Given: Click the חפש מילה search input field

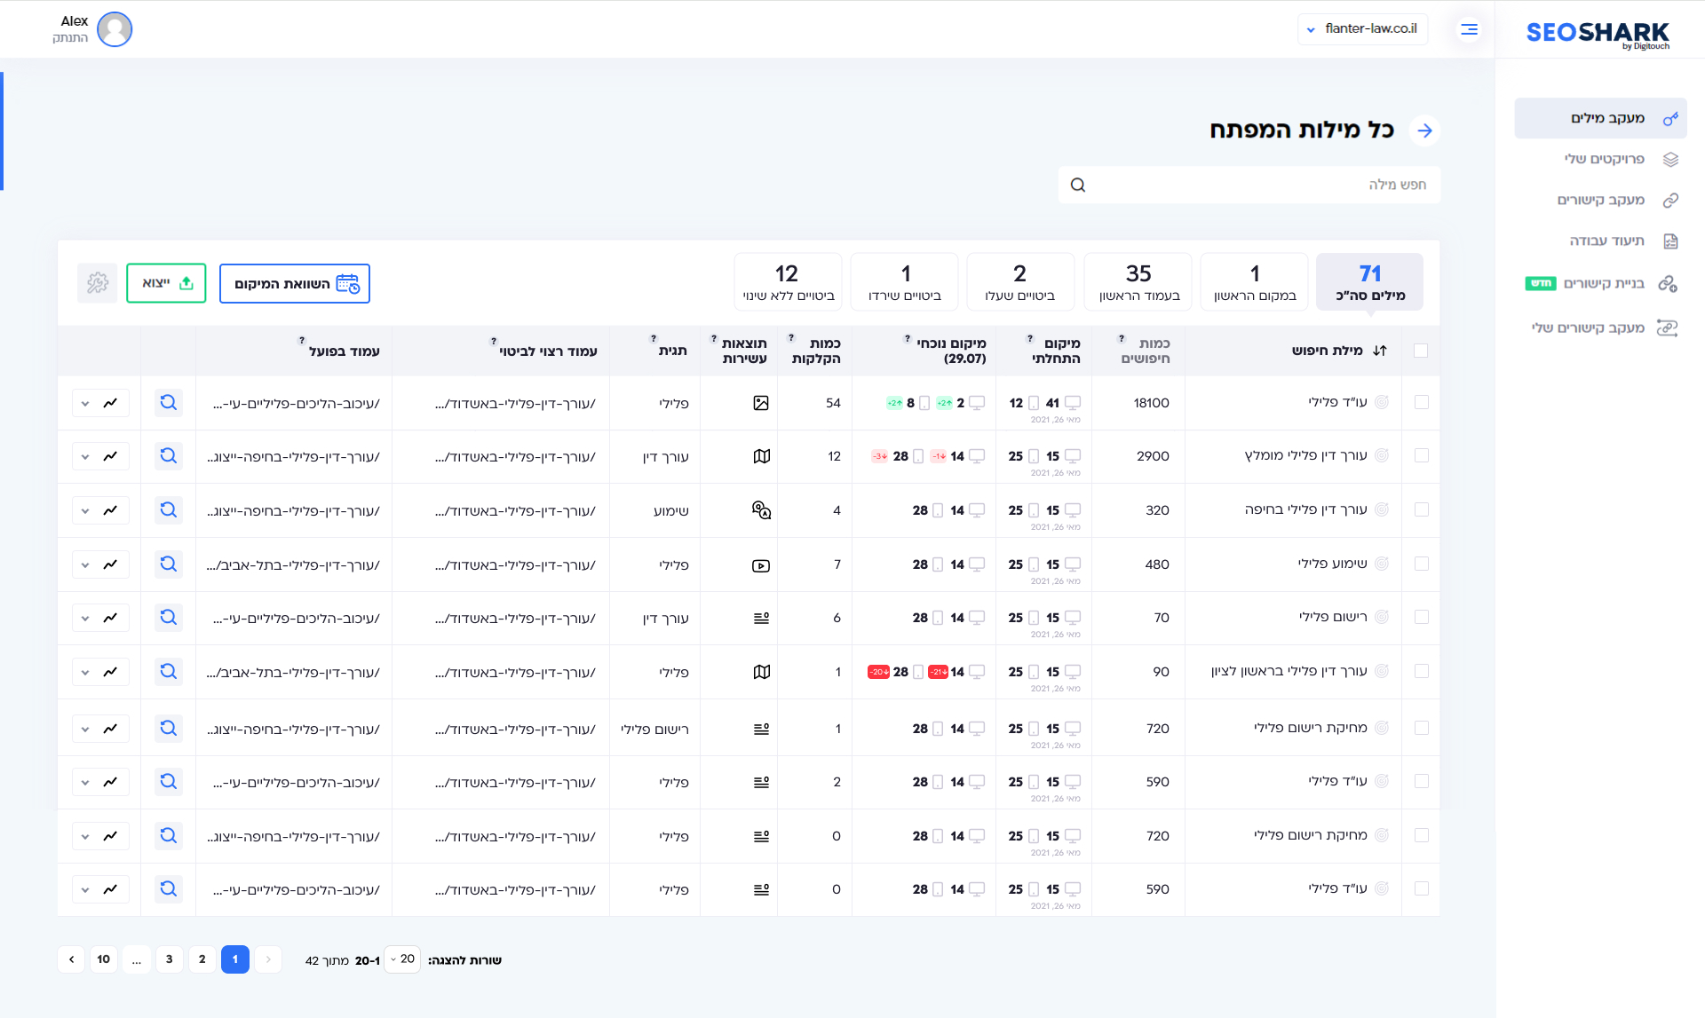Looking at the screenshot, I should [1249, 185].
